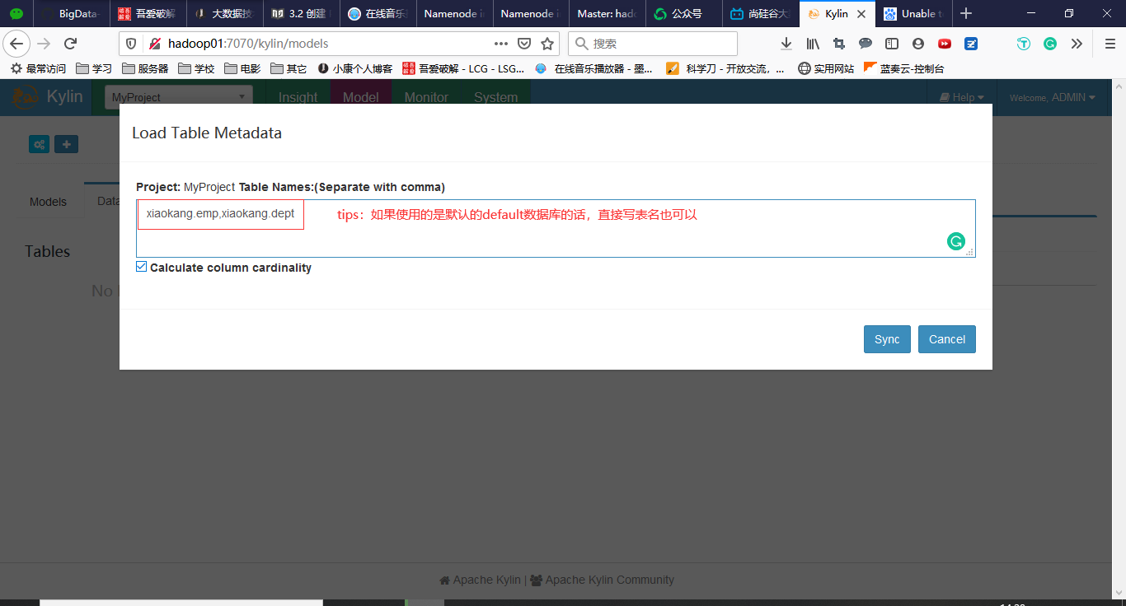Switch to the 公众号 browser tab

(x=684, y=14)
